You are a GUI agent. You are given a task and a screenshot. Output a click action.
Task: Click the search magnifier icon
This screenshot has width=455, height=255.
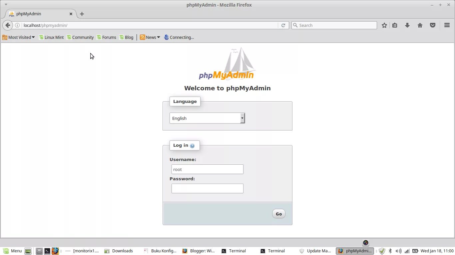point(295,25)
